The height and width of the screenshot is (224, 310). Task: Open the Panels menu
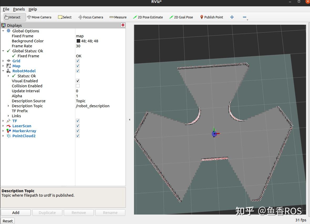tap(19, 9)
